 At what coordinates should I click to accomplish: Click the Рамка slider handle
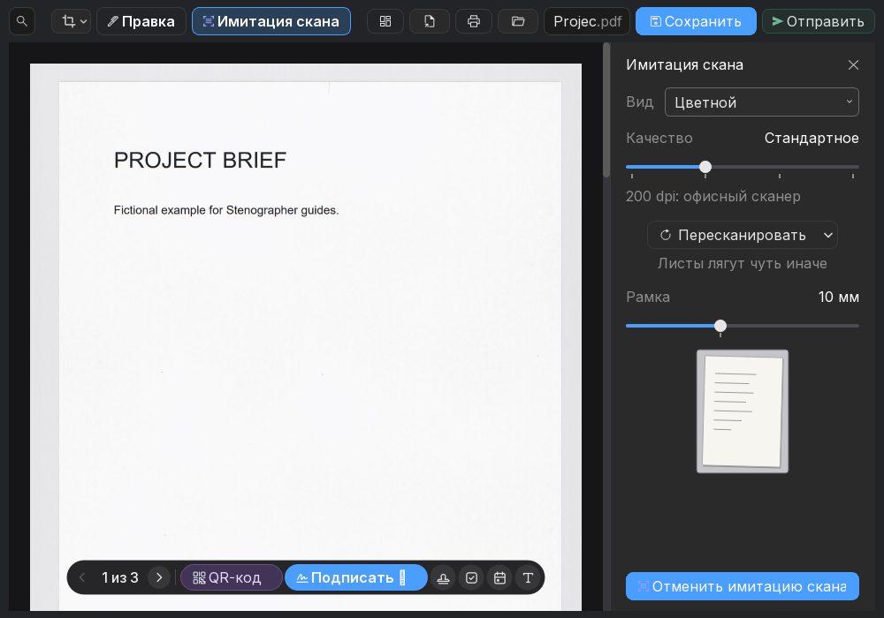tap(720, 326)
